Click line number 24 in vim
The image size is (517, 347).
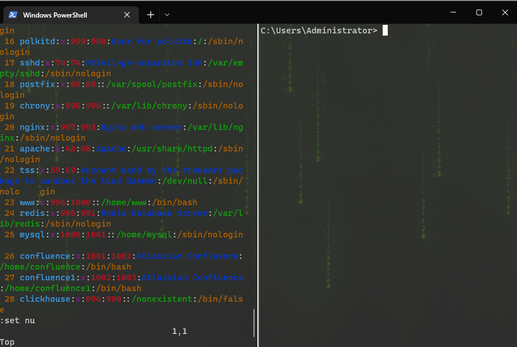10,213
